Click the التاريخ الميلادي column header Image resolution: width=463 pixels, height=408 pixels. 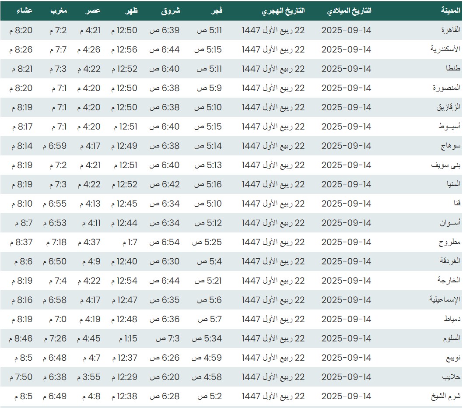349,11
